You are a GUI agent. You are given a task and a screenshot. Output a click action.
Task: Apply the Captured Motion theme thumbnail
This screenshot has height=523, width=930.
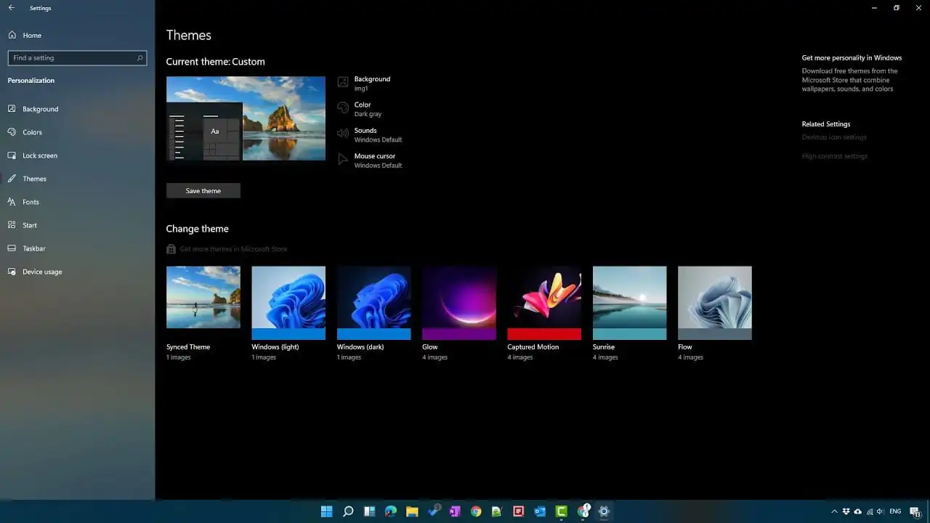point(544,303)
